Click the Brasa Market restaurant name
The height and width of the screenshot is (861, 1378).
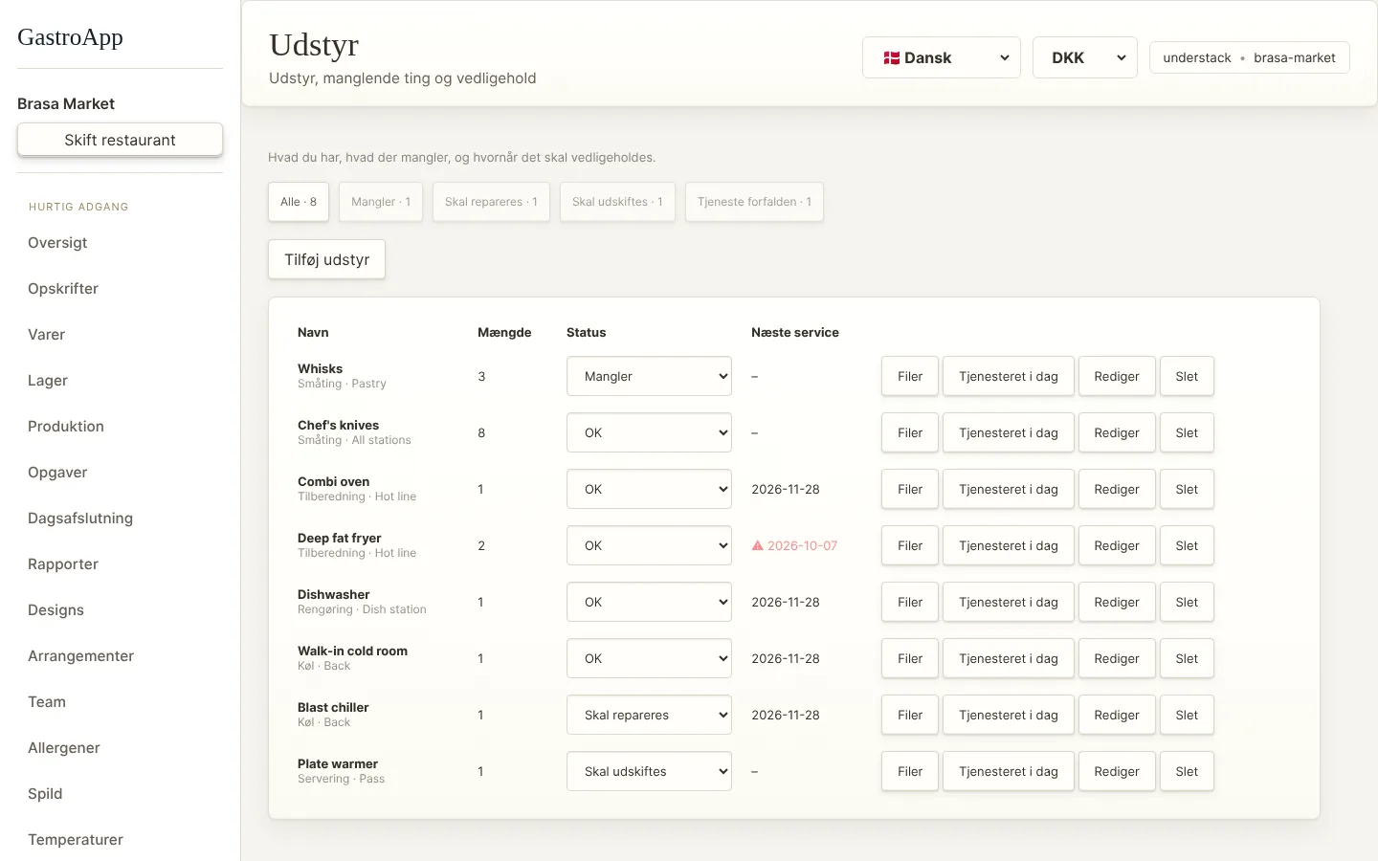pos(66,103)
